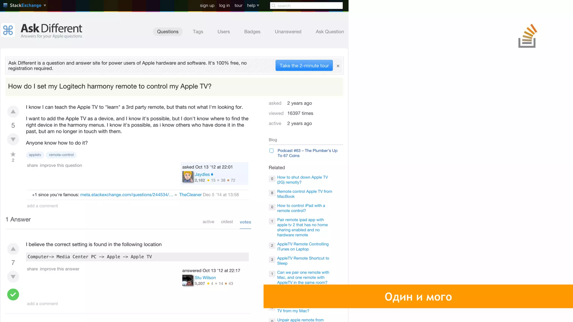
Task: Sort answers by votes tab
Action: point(245,222)
